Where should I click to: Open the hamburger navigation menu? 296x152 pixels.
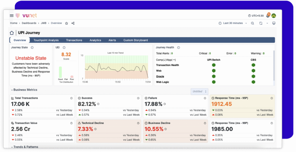12,16
